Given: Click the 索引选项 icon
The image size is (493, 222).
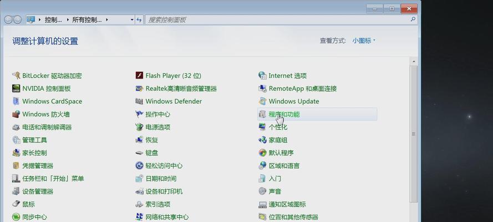Looking at the screenshot, I should coord(139,204).
